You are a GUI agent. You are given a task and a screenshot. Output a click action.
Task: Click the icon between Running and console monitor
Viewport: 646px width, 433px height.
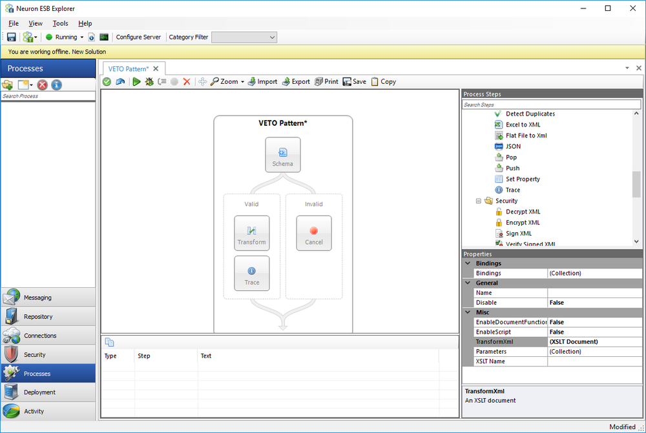pyautogui.click(x=92, y=37)
